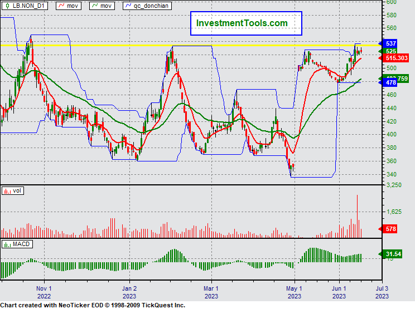
Task: Click the 440 price axis label
Action: (x=391, y=108)
